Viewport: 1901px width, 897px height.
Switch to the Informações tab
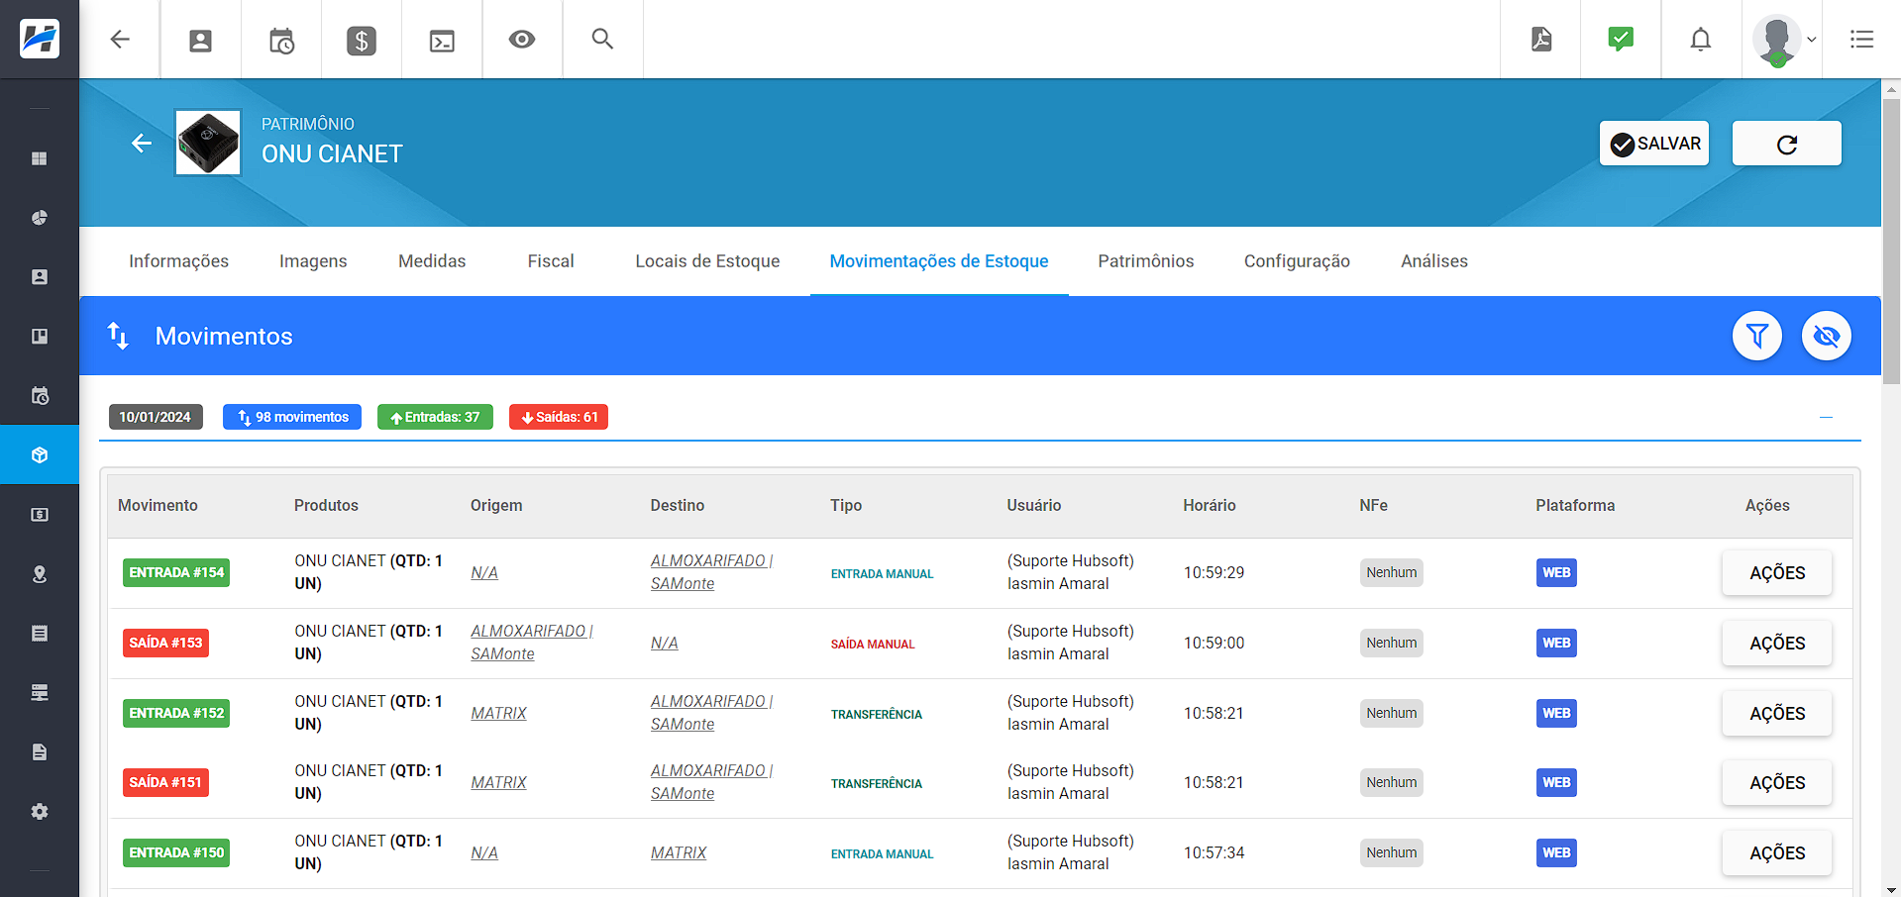[x=178, y=261]
